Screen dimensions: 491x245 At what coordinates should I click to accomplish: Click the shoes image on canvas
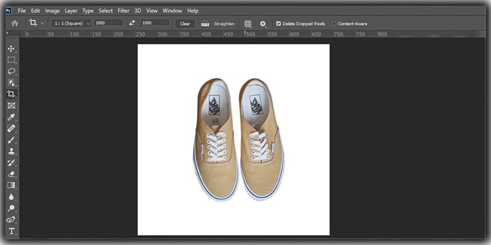[x=238, y=139]
